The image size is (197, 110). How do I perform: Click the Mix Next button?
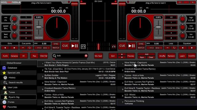pos(98,56)
